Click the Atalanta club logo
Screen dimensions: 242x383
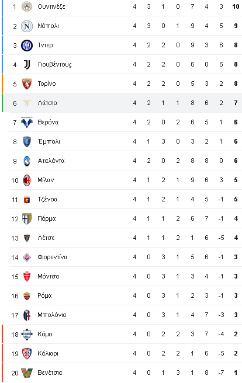coord(27,161)
